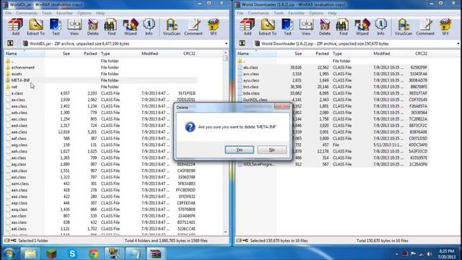Click scroll up arrow in WorldDL.jar list
The image size is (462, 260).
pos(226,53)
